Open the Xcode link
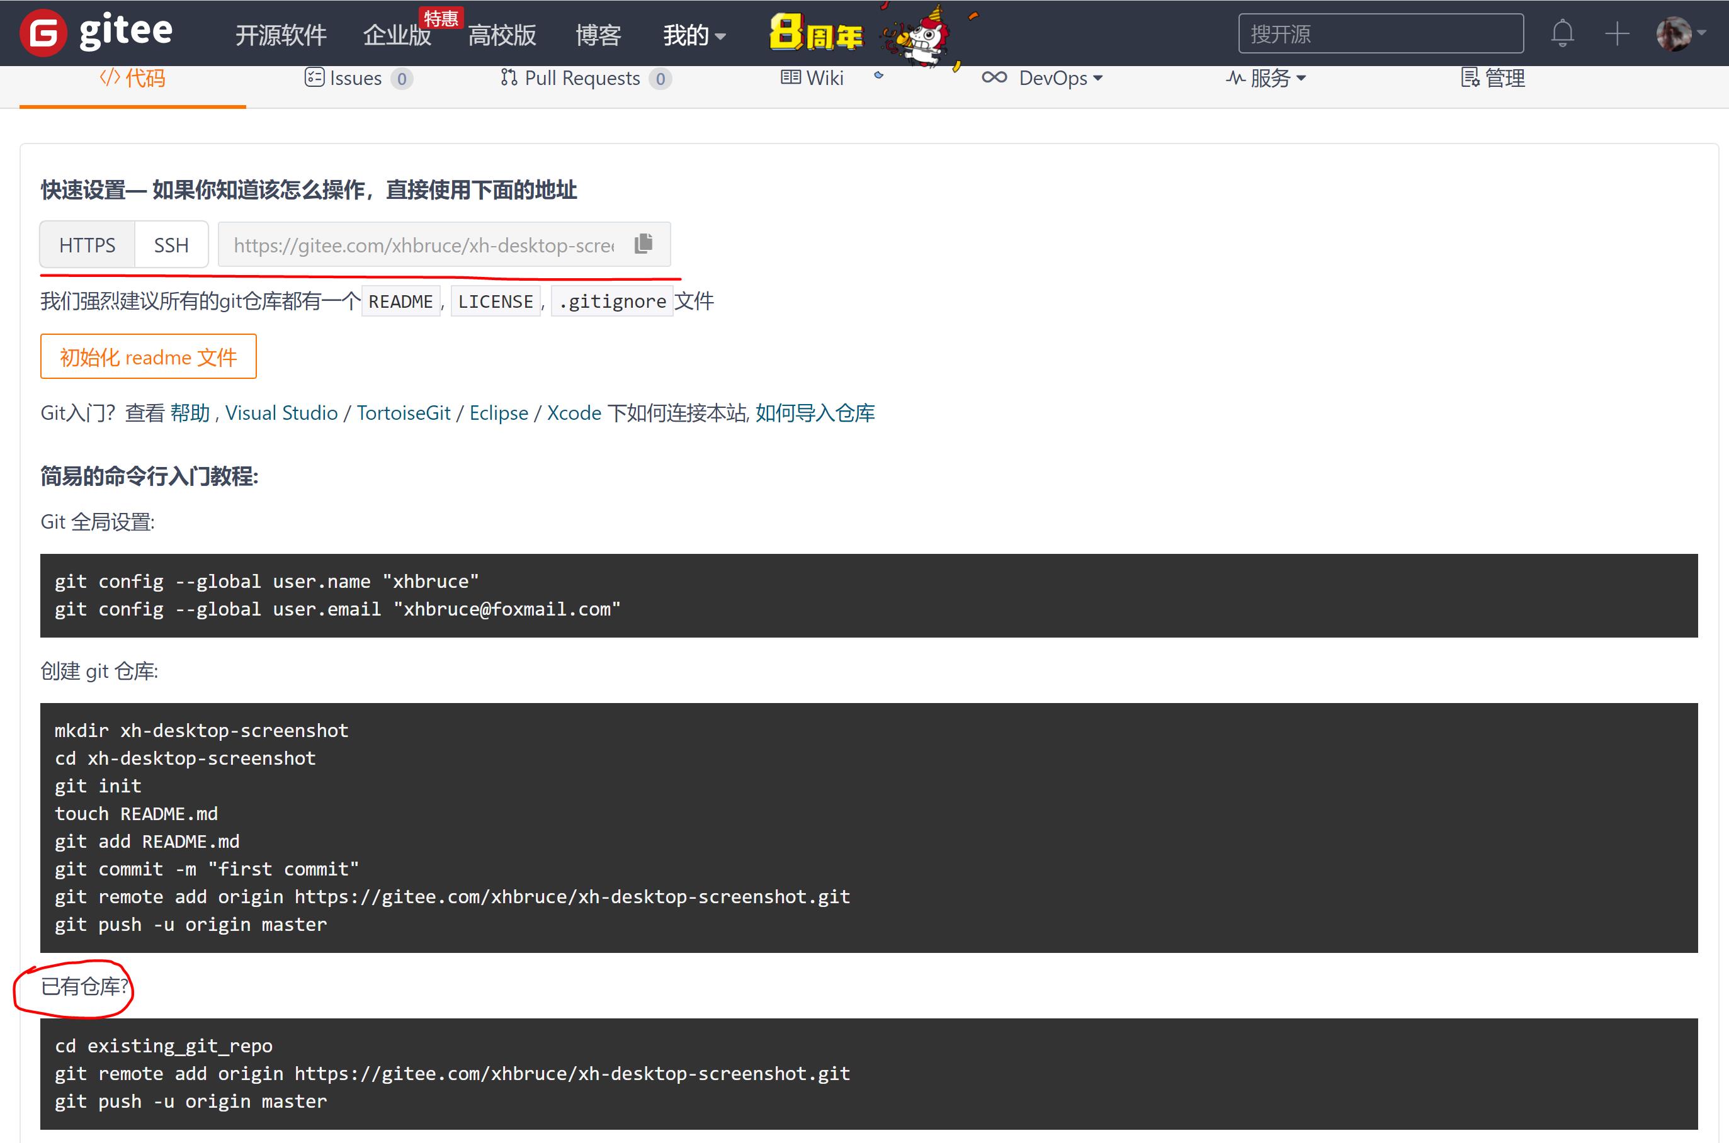 click(x=574, y=414)
